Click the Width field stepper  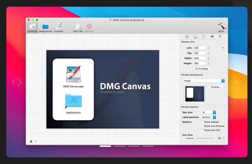click(208, 58)
